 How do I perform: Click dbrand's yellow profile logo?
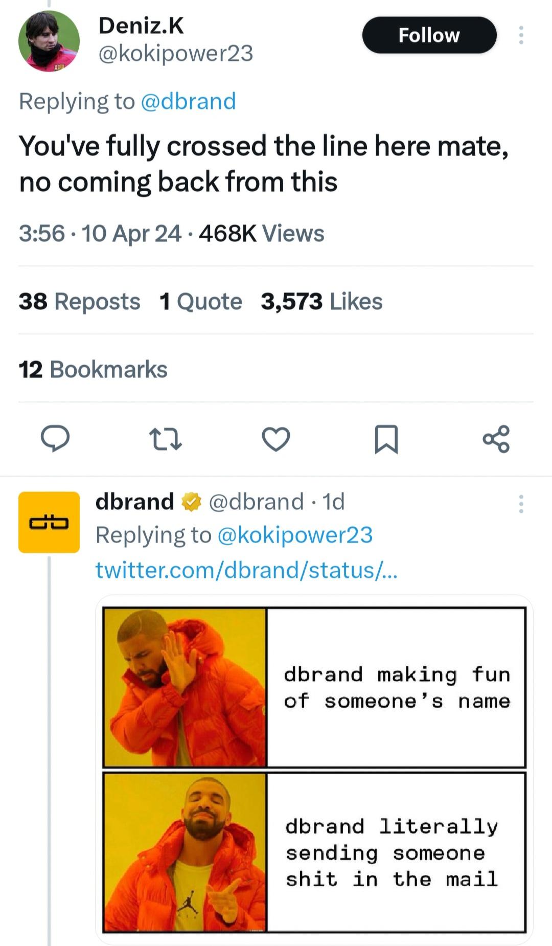coord(48,523)
